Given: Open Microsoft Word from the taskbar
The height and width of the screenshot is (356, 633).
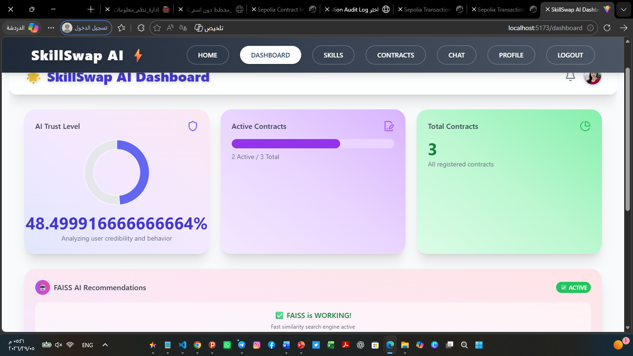Looking at the screenshot, I should (286, 345).
